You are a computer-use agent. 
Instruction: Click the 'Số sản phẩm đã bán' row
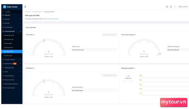(x=94, y=90)
